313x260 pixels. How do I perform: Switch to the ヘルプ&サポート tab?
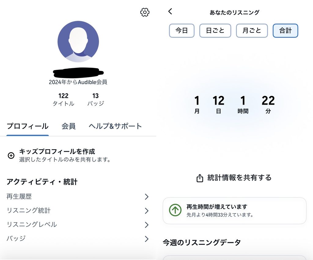click(115, 126)
